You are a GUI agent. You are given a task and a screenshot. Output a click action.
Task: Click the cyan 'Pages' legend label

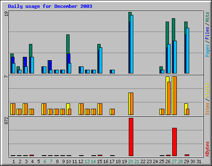click(x=207, y=51)
